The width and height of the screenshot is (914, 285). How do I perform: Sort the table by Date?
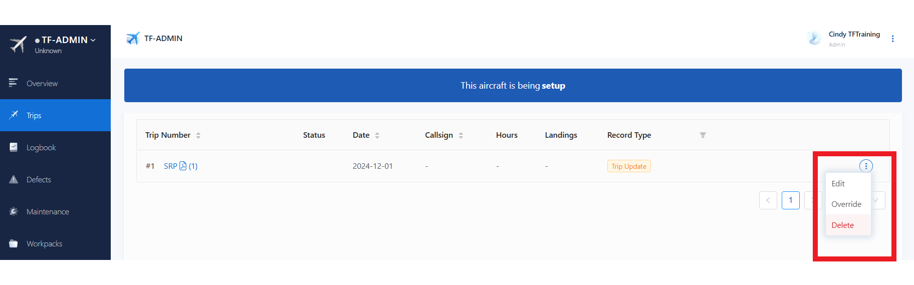tap(377, 135)
